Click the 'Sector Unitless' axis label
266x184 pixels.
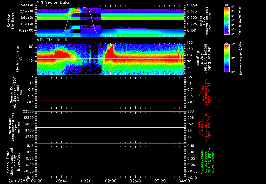[11, 21]
